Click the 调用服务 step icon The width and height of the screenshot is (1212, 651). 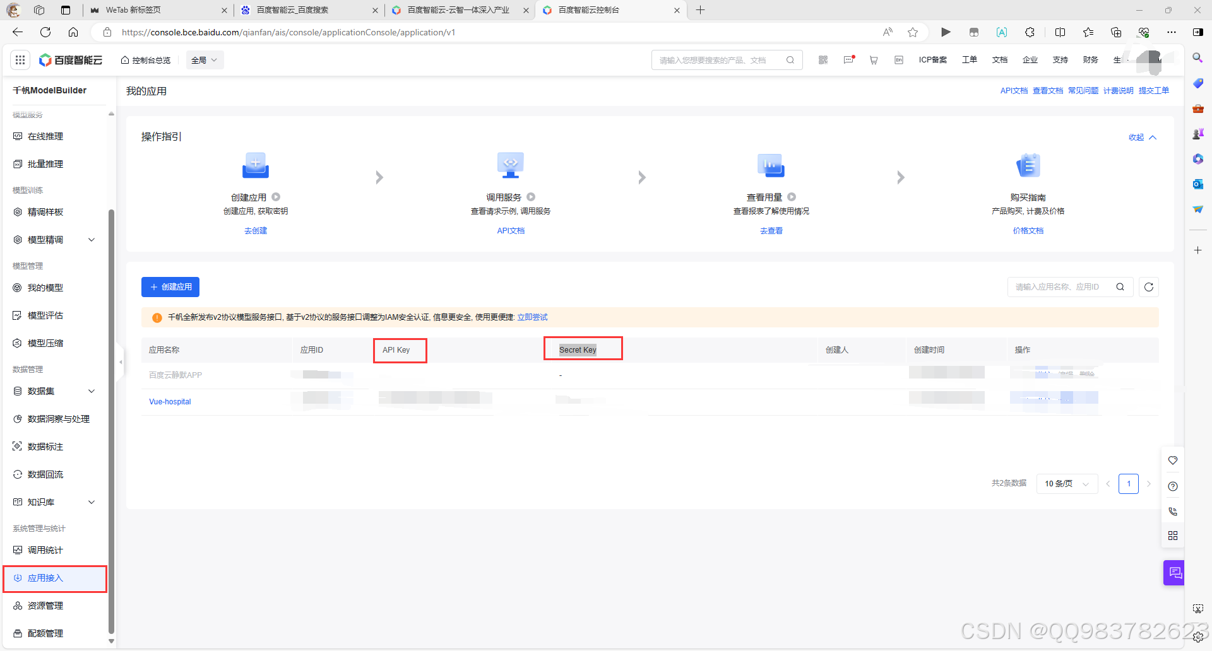(511, 166)
